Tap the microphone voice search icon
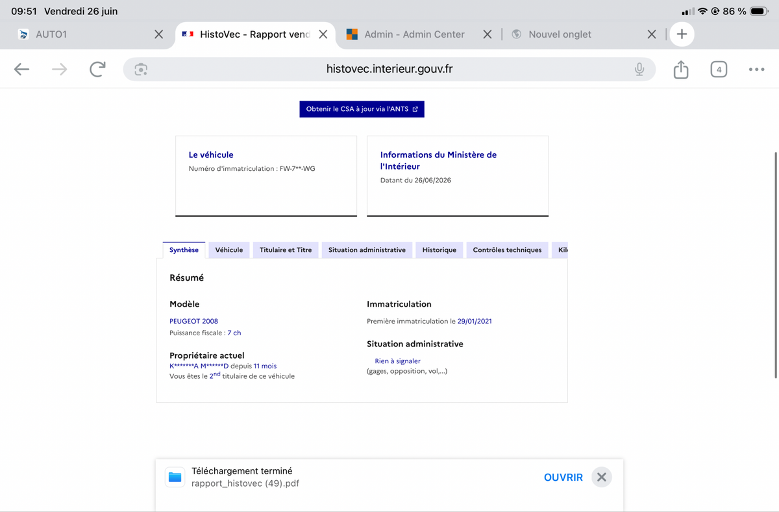 (x=639, y=70)
